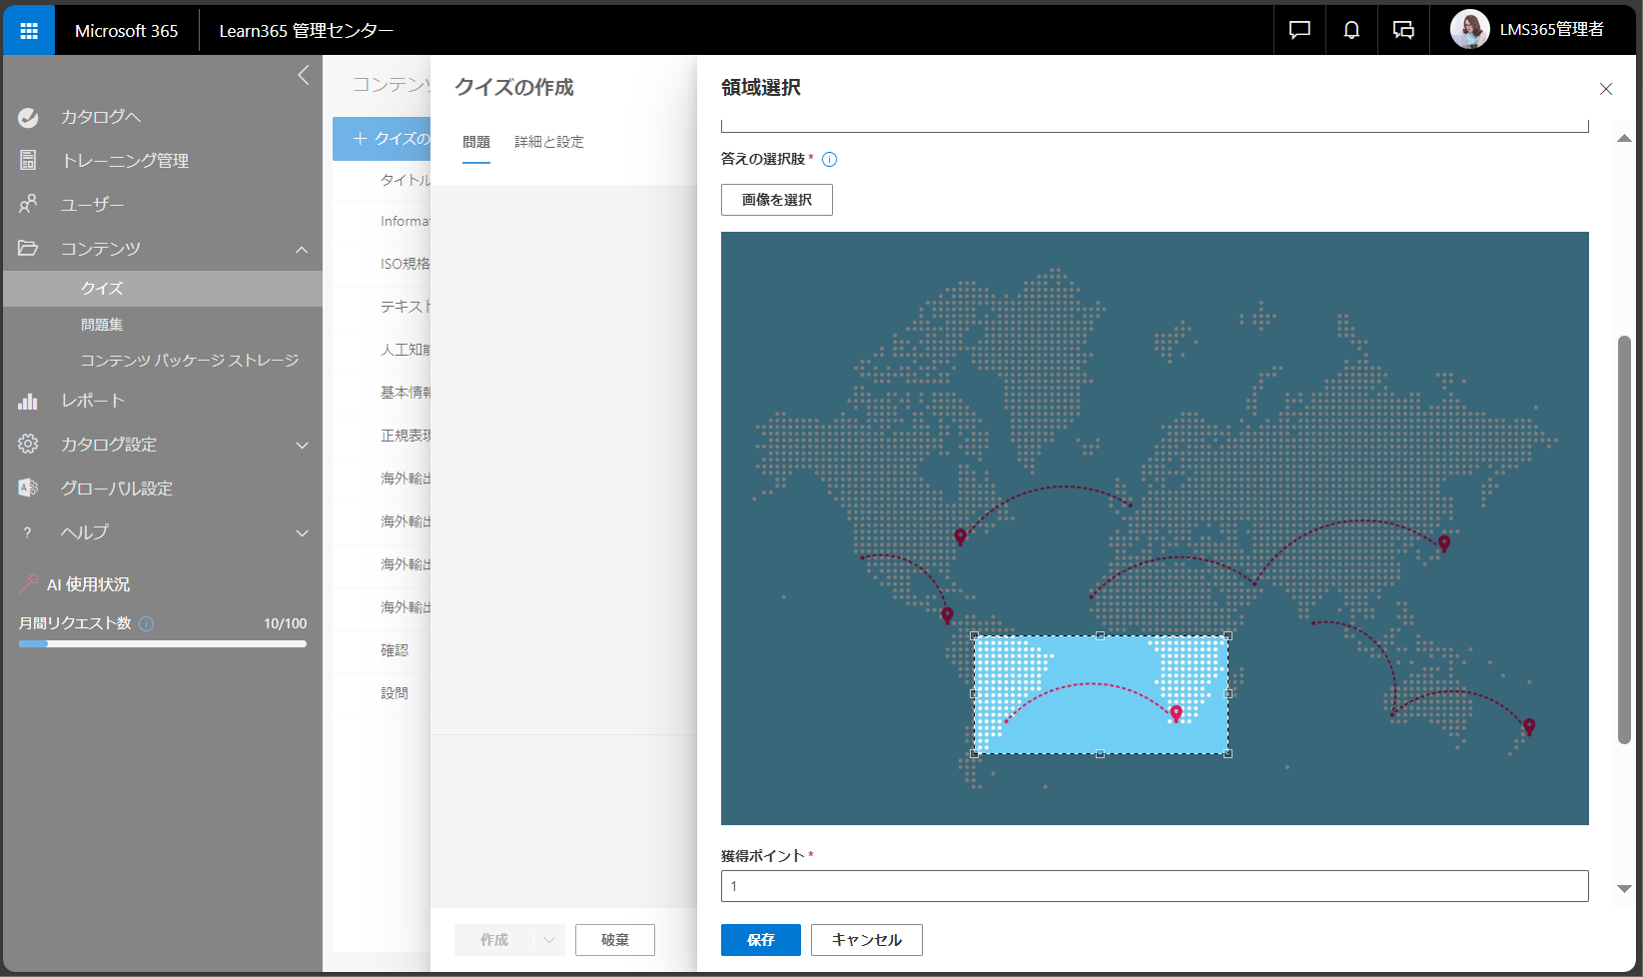Click the AI 使用状況 wand icon
Screen dimensions: 1643x977
tap(29, 583)
